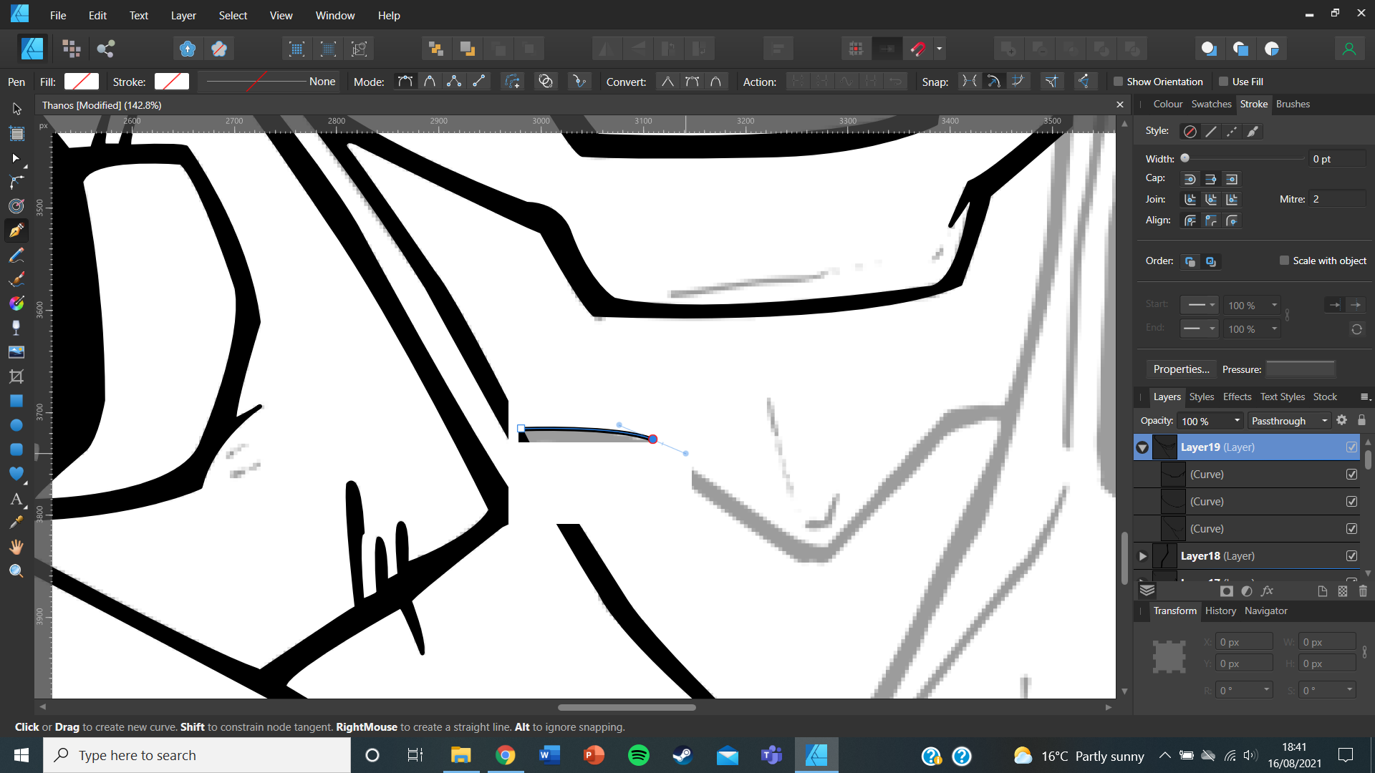Select the Colour Picker eyedropper tool
The width and height of the screenshot is (1375, 773).
pos(16,523)
